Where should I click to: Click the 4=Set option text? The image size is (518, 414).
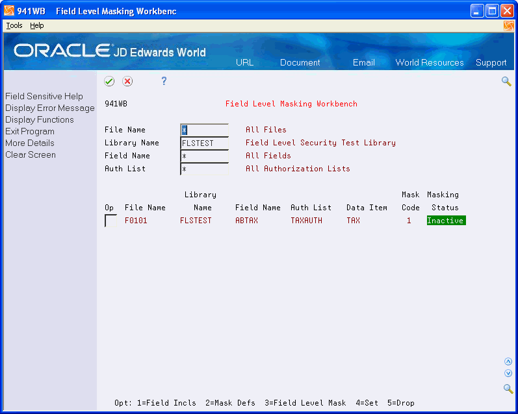pyautogui.click(x=367, y=403)
